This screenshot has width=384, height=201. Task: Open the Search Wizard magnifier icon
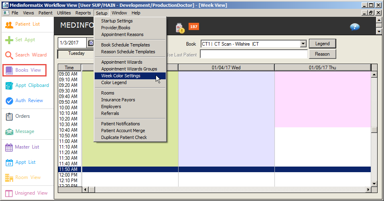[9, 55]
